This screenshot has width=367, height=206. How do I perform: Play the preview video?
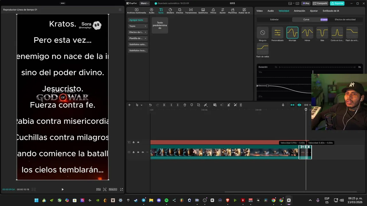[x=63, y=189]
